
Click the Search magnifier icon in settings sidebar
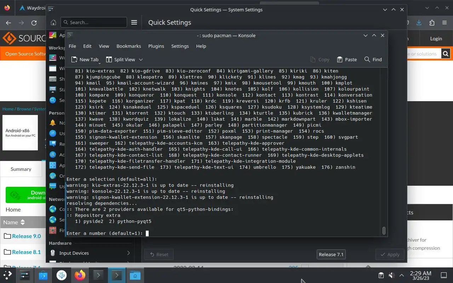[53, 100]
